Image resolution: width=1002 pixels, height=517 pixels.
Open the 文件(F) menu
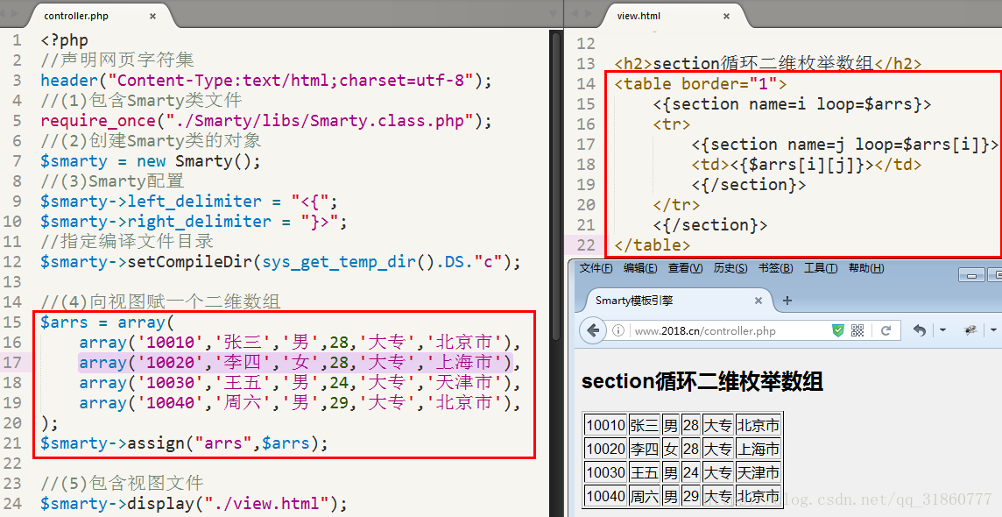(596, 268)
